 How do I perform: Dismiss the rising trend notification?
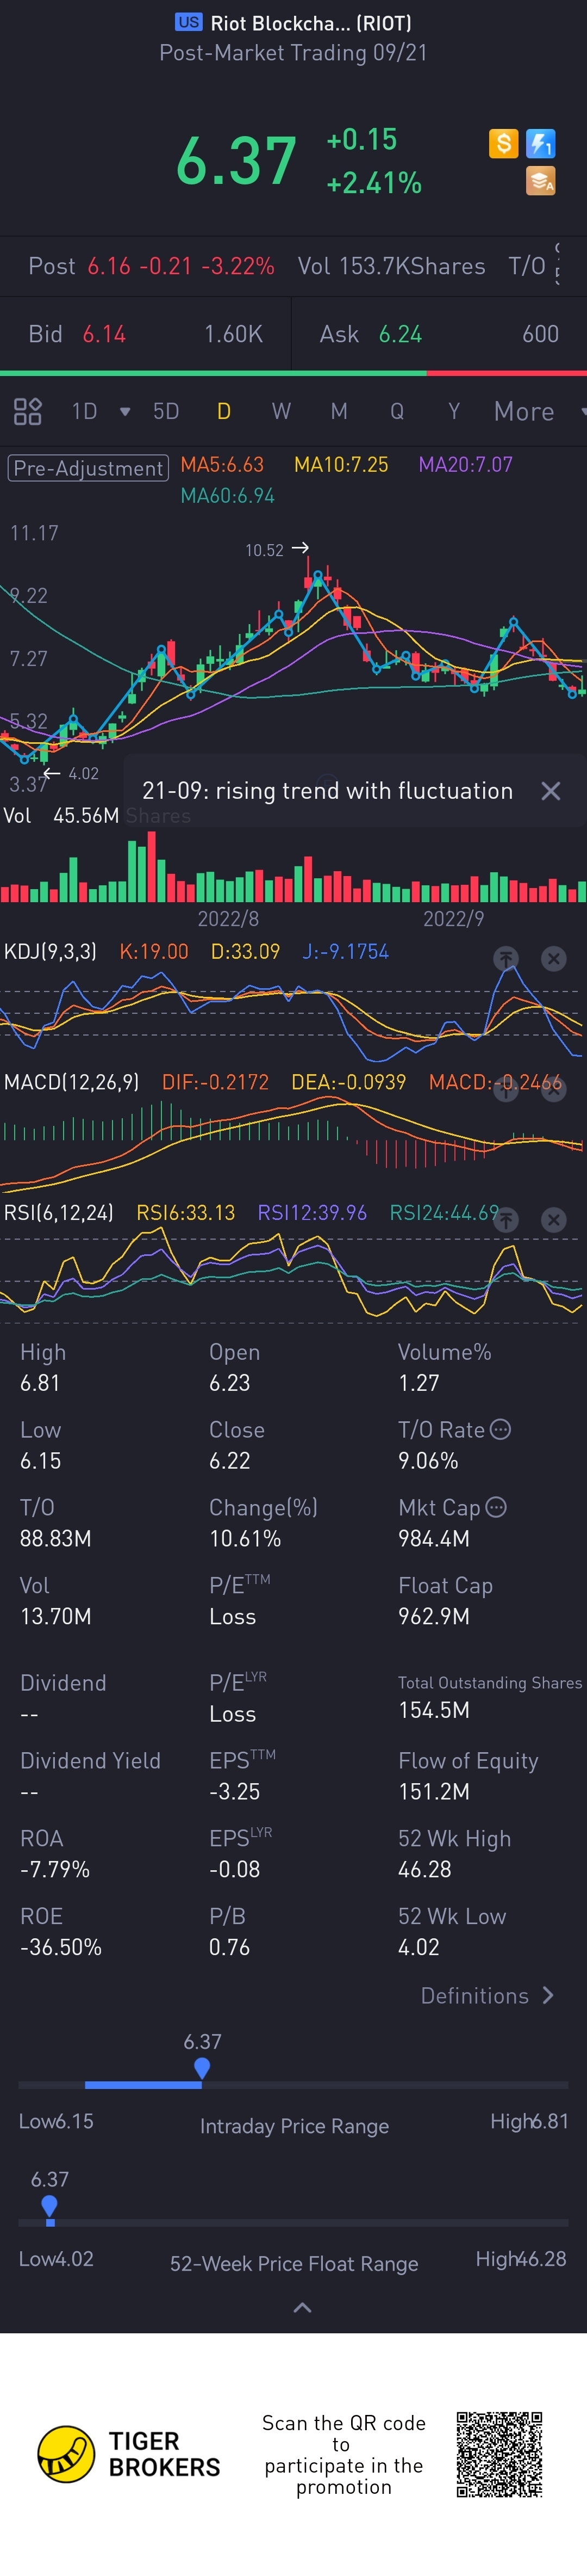point(550,791)
